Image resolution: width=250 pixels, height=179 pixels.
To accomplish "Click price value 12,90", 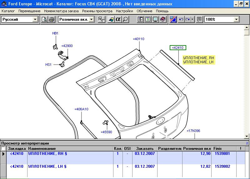I will (206, 154).
